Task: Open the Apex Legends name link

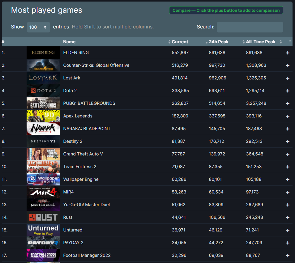Action: tap(78, 116)
